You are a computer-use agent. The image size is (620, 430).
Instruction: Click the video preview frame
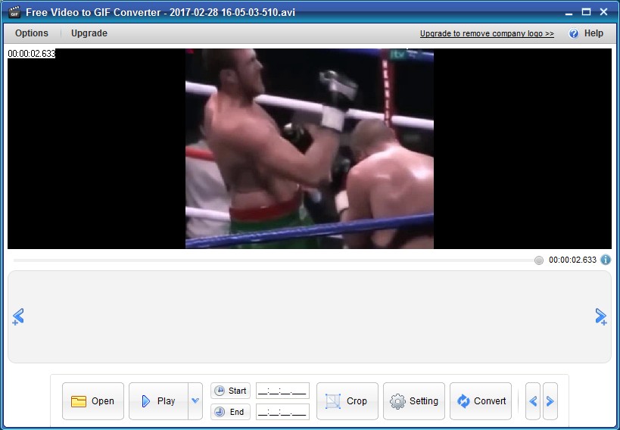310,148
